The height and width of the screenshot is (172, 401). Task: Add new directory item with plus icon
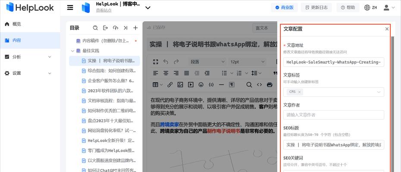(x=135, y=28)
